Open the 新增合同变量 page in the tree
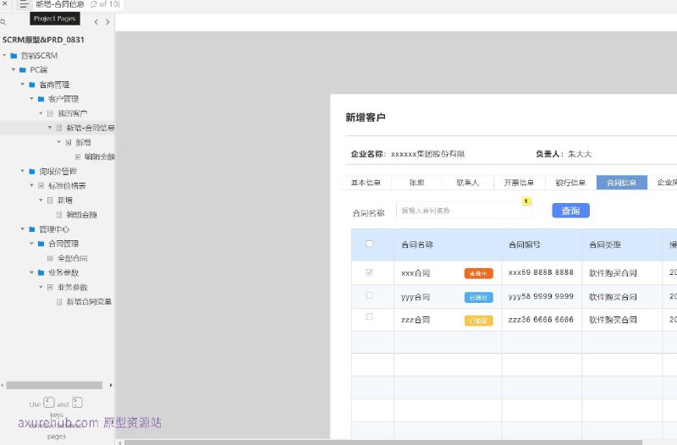This screenshot has height=445, width=677. (89, 302)
